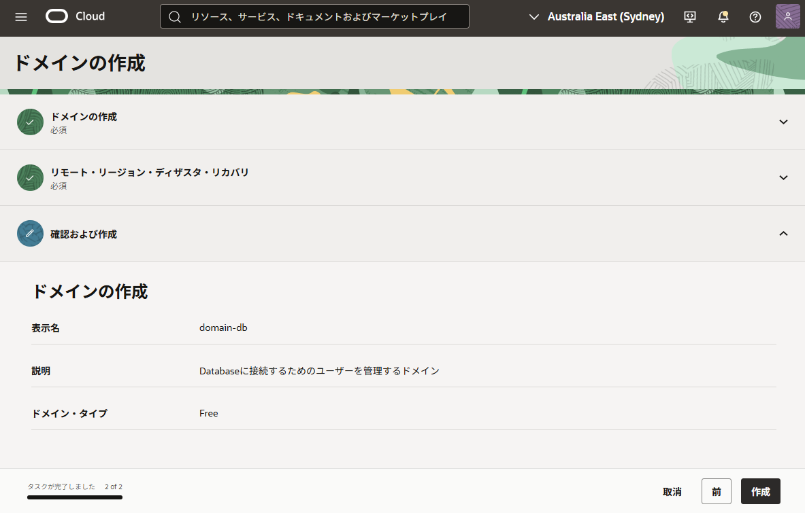Open the Australia East (Sydney) region dropdown
This screenshot has height=513, width=805.
597,17
